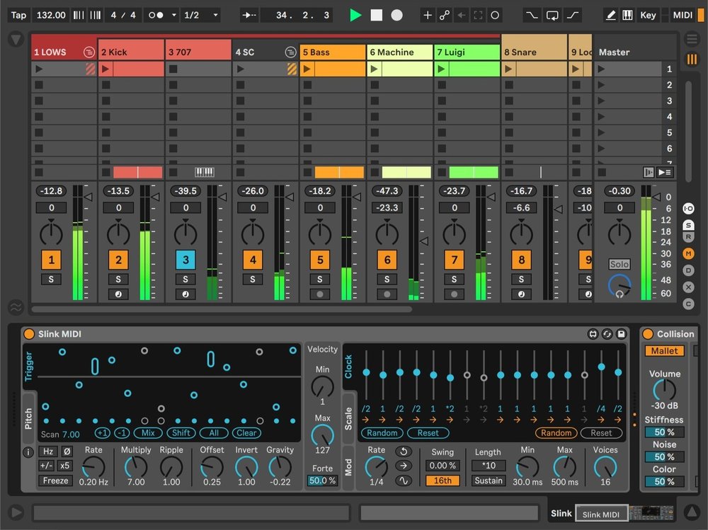Open the metronome settings dropdown arrow

[x=174, y=15]
